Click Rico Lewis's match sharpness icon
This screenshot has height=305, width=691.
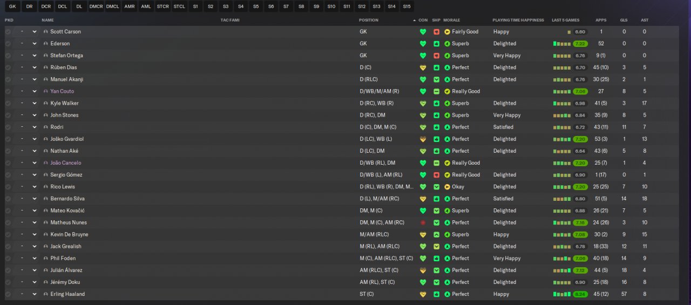[x=436, y=187]
